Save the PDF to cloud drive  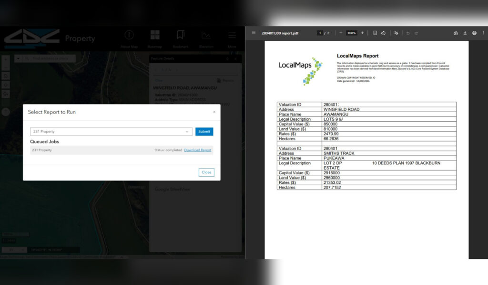(456, 33)
